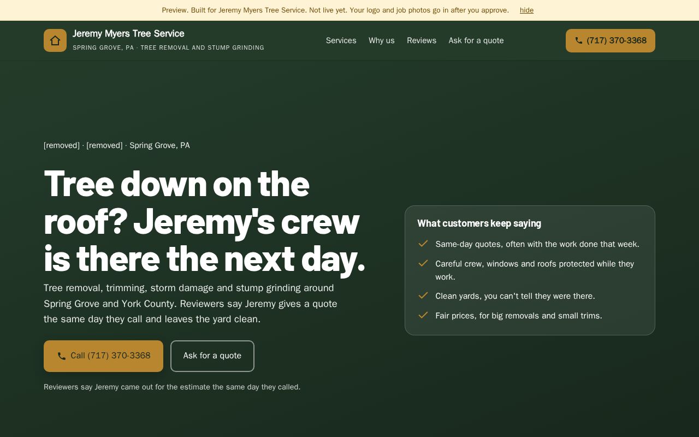The width and height of the screenshot is (699, 437).
Task: Click the "Spring Grove, PA" text above the headline
Action: coord(159,145)
